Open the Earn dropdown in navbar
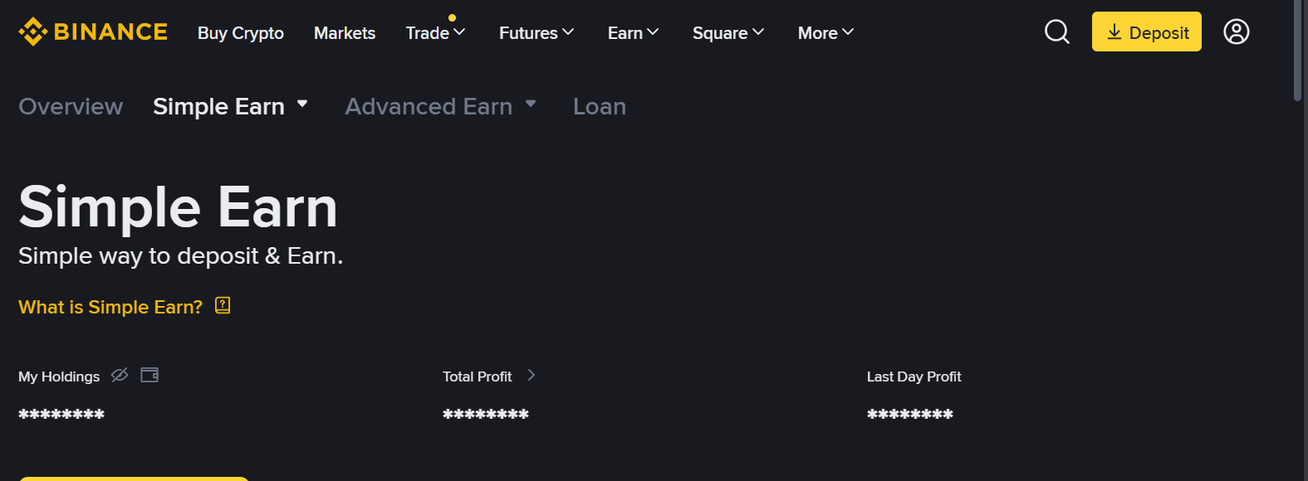This screenshot has height=481, width=1308. click(x=633, y=33)
